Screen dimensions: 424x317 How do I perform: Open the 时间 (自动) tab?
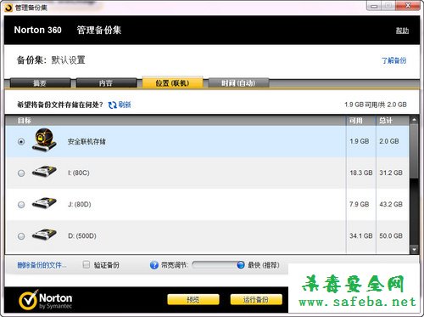pos(238,83)
